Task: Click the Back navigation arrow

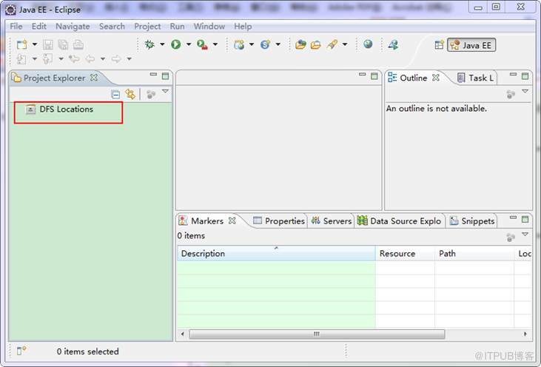Action: [x=90, y=59]
